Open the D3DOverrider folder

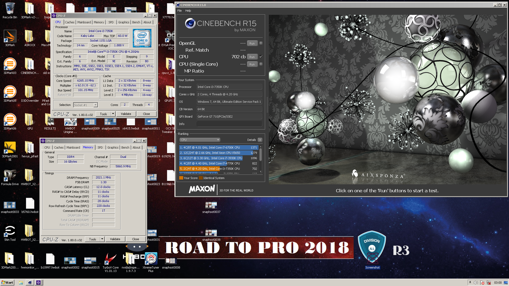click(30, 94)
